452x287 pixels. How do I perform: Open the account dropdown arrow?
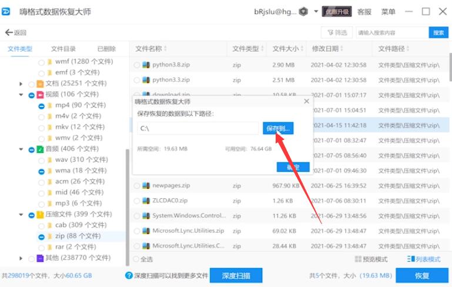click(316, 12)
